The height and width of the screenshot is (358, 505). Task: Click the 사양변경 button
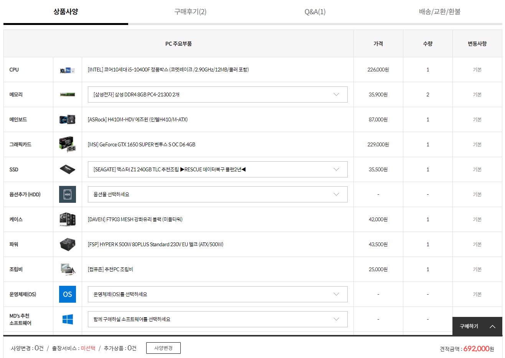[x=163, y=348]
